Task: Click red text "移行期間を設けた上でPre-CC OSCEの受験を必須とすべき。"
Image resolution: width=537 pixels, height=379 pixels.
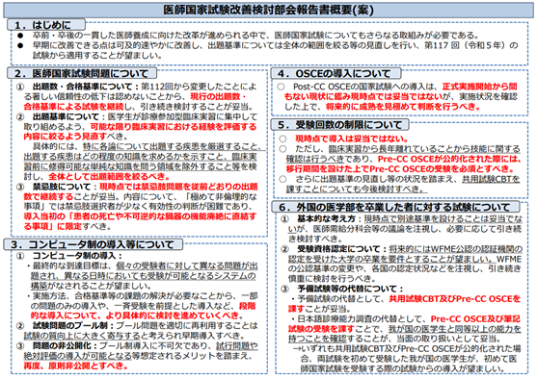Action: coord(401,169)
